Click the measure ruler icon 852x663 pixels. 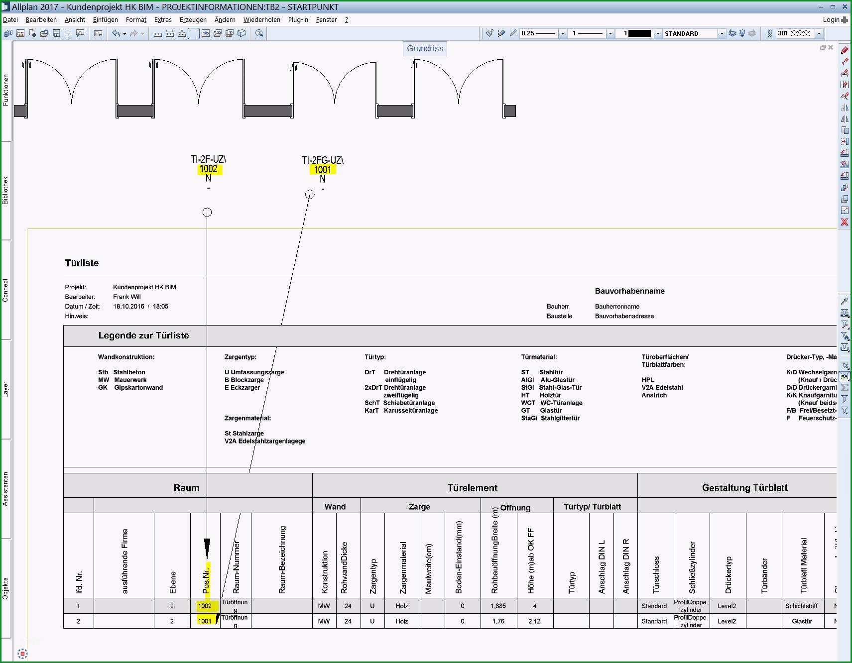[158, 33]
